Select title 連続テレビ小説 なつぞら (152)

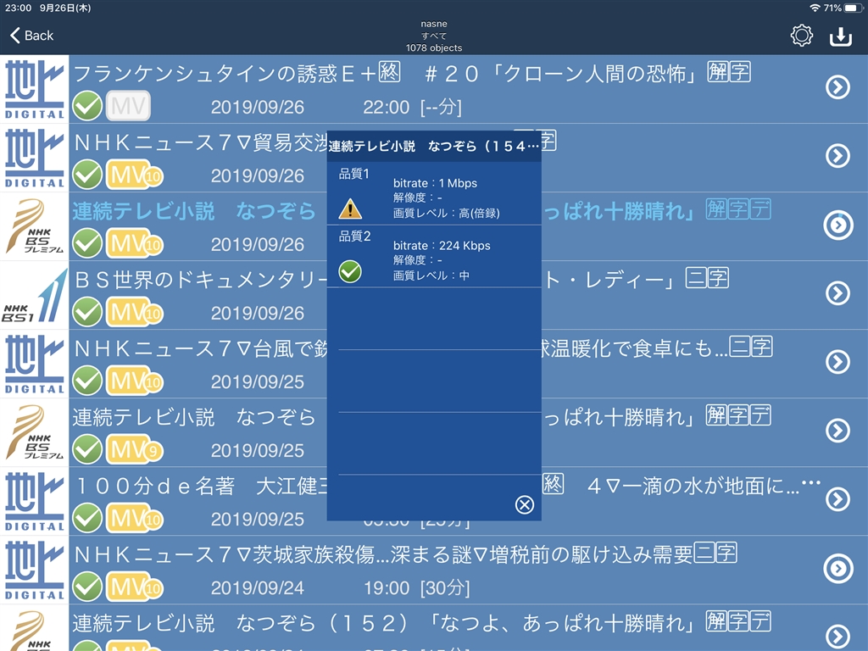click(x=422, y=622)
